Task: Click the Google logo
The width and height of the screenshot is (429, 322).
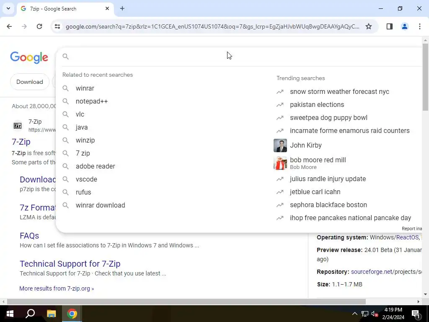Action: 29,57
